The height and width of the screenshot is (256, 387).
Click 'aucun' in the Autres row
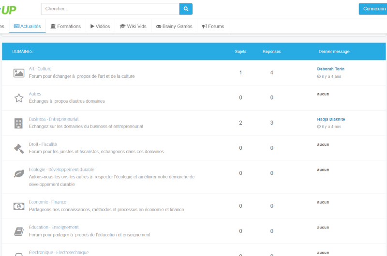323,94
